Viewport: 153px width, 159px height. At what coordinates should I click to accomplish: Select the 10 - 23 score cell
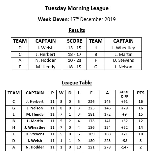[x=74, y=60]
